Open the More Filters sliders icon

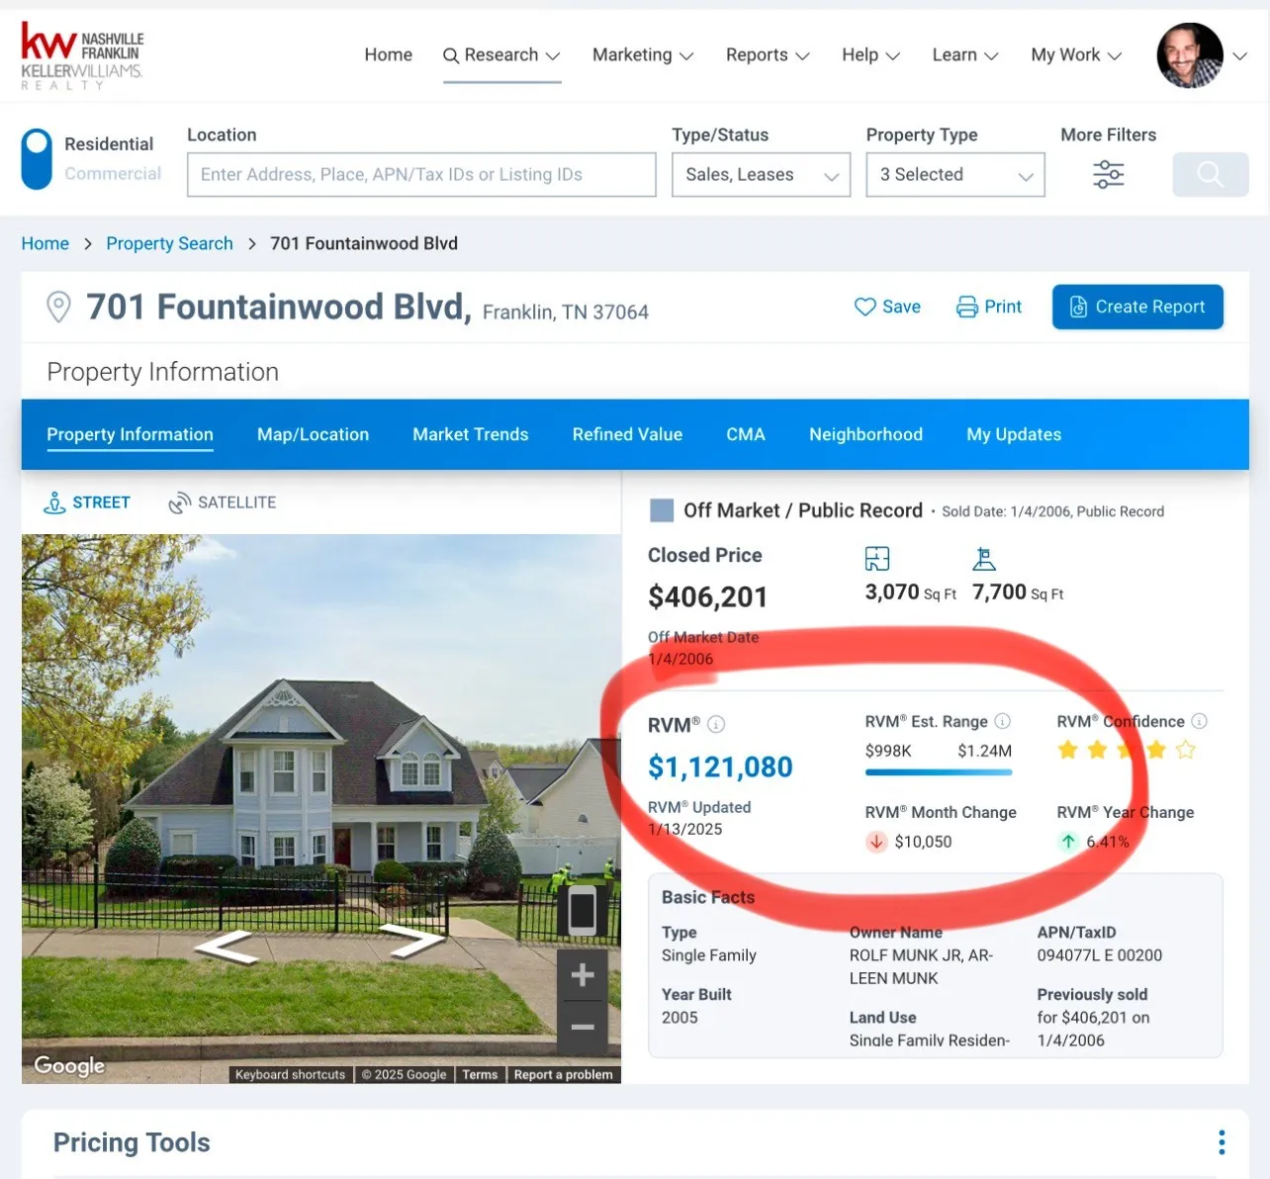pyautogui.click(x=1108, y=174)
